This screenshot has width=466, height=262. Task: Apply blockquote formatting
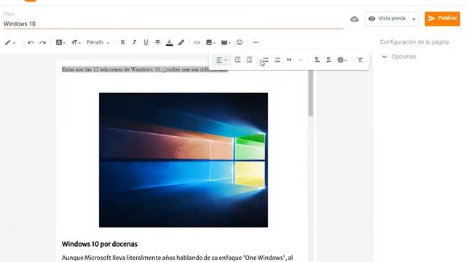[289, 60]
